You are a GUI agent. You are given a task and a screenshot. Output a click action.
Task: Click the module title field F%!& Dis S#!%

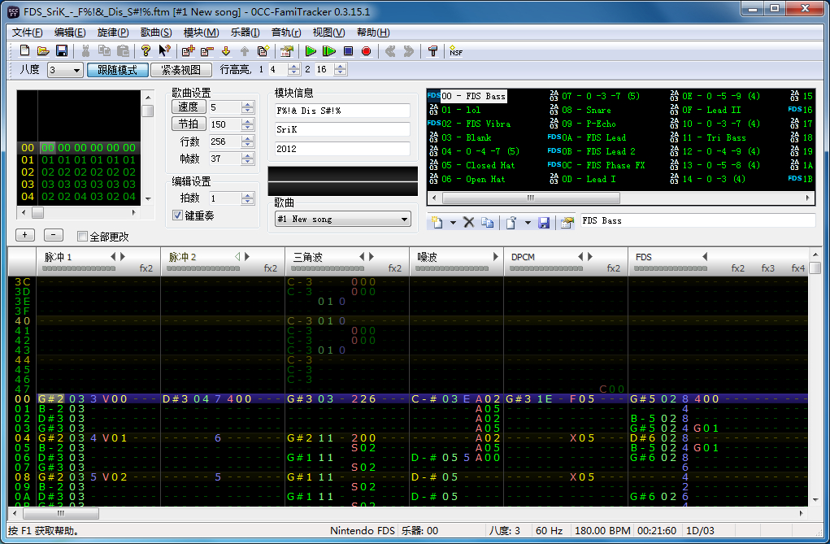342,111
